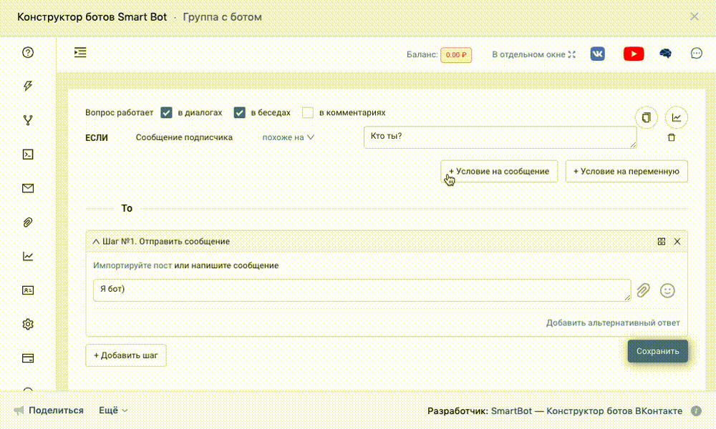The height and width of the screenshot is (429, 716).
Task: Close the Smart Bot constructor window
Action: click(x=694, y=17)
